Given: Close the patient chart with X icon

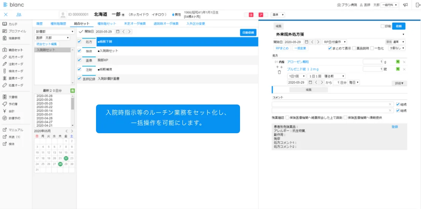Looking at the screenshot, I should pos(6,14).
